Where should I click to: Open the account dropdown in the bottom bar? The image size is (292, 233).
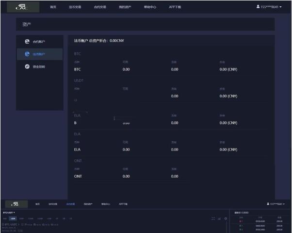[276, 204]
